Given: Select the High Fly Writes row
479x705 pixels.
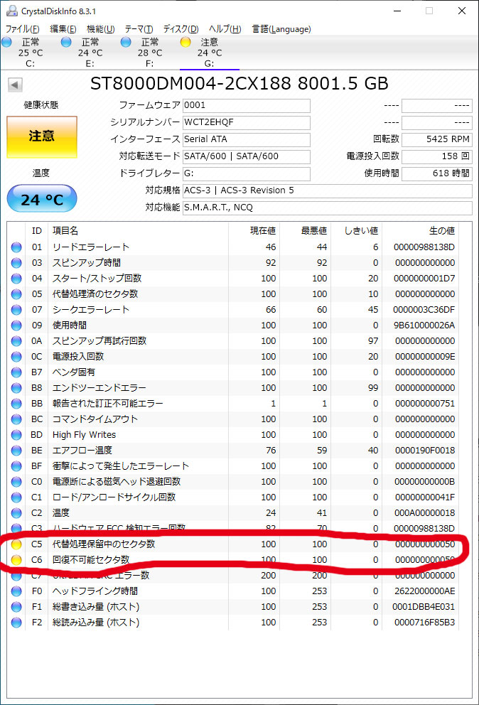Looking at the screenshot, I should (x=233, y=435).
